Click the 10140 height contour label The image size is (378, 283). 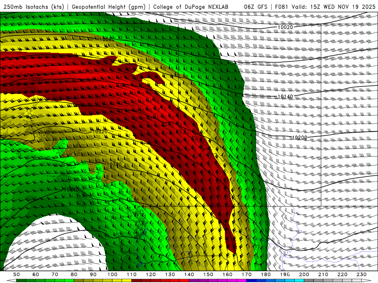(x=285, y=97)
